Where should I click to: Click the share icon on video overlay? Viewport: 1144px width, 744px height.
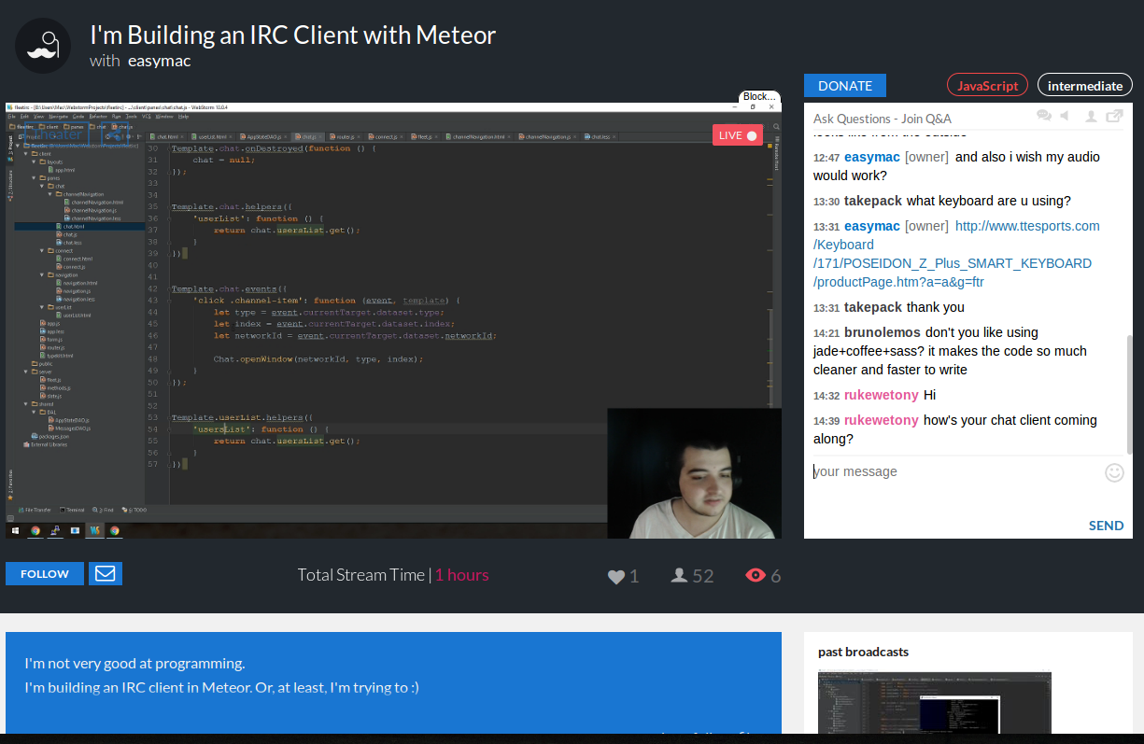115,133
